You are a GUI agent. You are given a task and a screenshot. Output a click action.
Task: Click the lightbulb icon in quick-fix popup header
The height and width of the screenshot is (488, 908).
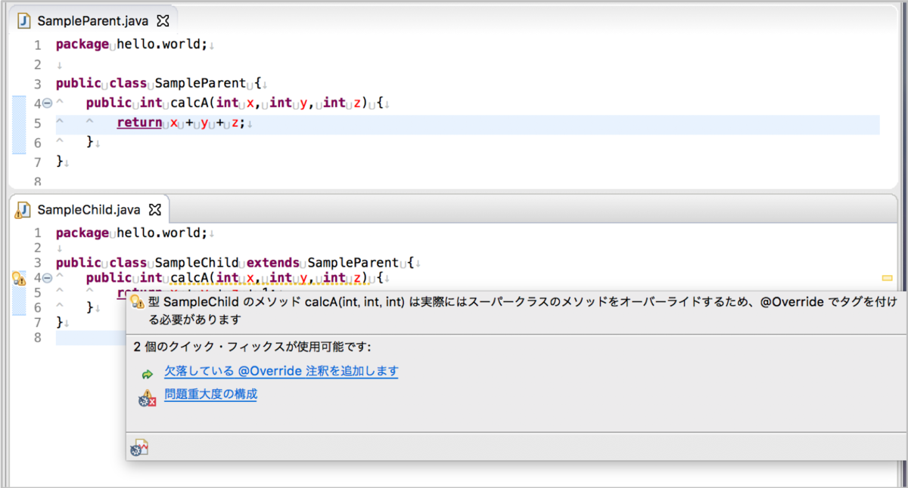[x=137, y=301]
